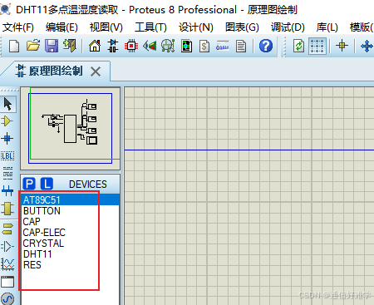Open Bill of Materials dollar icon
This screenshot has width=374, height=305.
[x=204, y=46]
